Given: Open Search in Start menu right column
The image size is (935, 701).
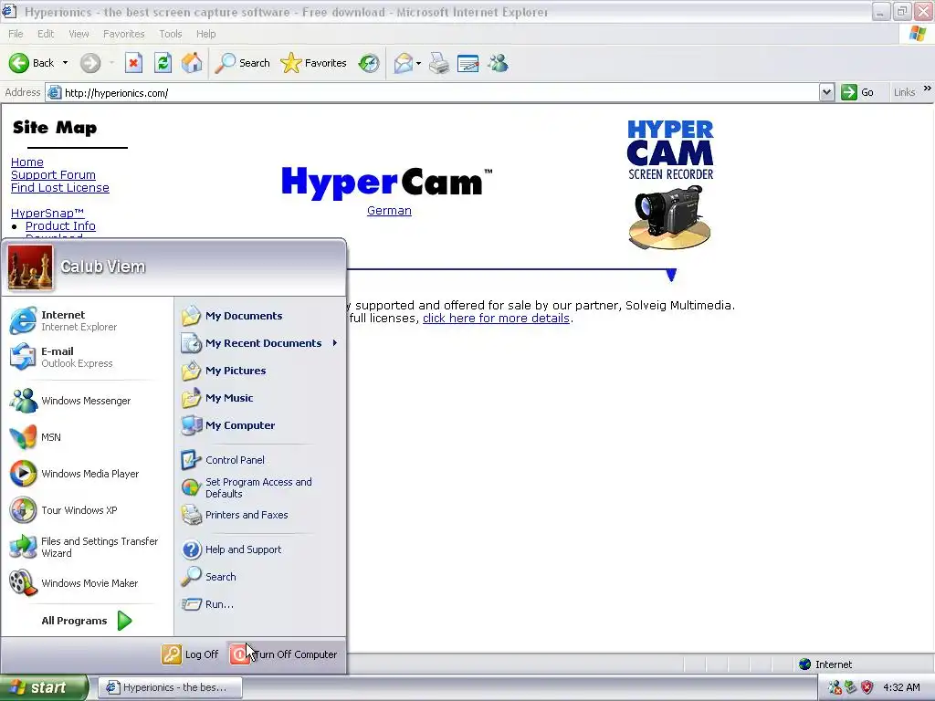Looking at the screenshot, I should 260,577.
